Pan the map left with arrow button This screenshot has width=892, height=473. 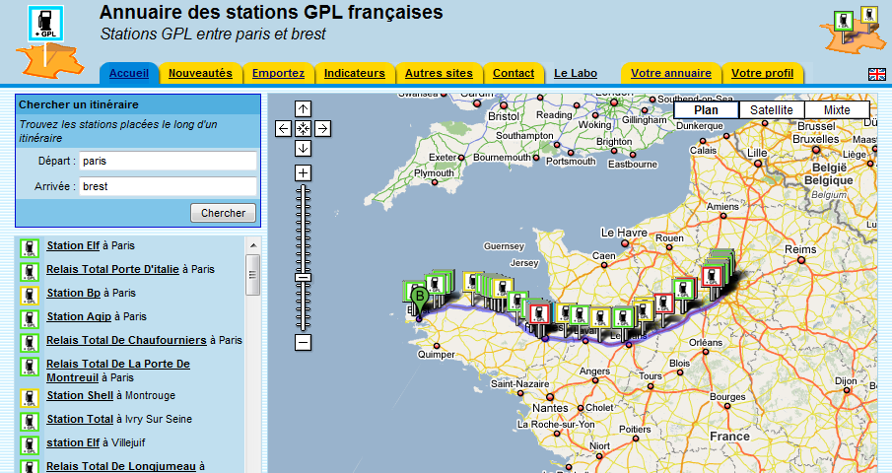pos(283,128)
